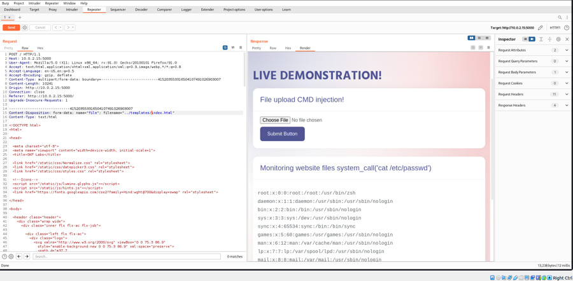Edit the target with the pencil icon

pyautogui.click(x=541, y=28)
